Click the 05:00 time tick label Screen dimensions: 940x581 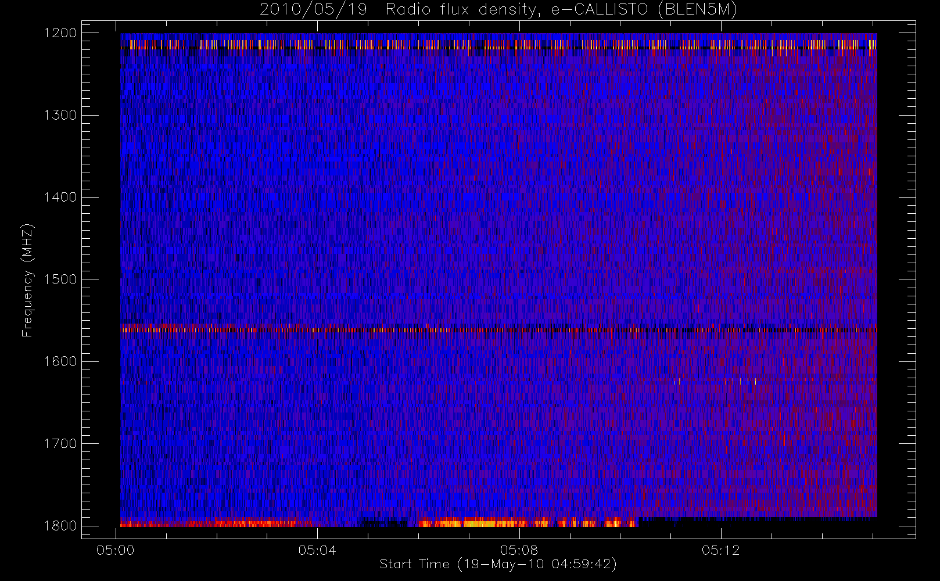point(116,550)
